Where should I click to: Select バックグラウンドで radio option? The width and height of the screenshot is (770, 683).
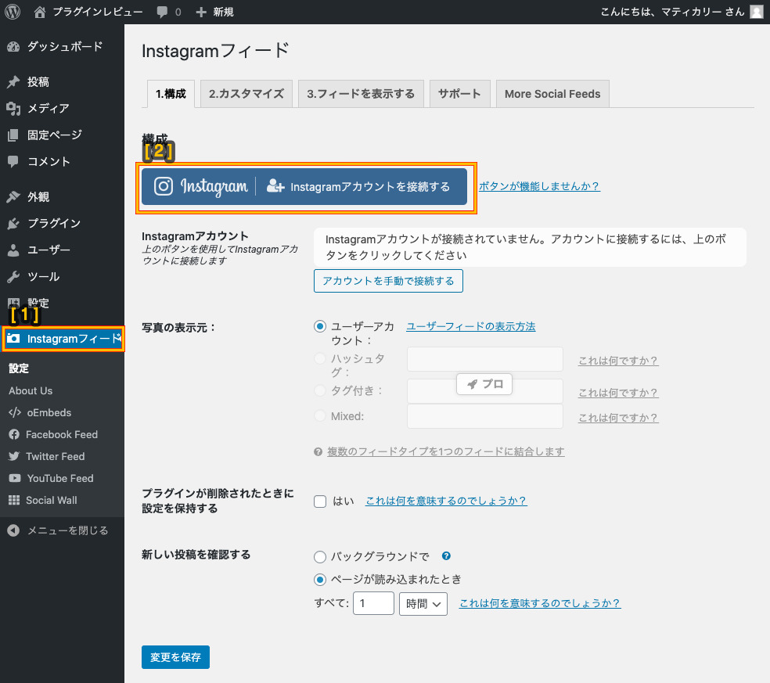(x=320, y=557)
